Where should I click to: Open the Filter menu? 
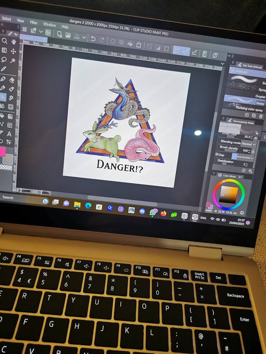34,22
